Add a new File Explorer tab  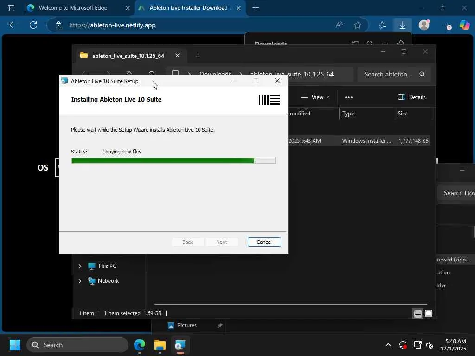(x=198, y=56)
